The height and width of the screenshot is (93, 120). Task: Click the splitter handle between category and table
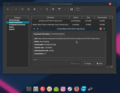tap(30, 42)
